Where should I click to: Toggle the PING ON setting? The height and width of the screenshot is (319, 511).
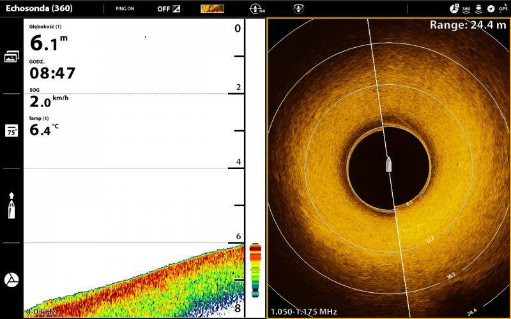point(125,9)
